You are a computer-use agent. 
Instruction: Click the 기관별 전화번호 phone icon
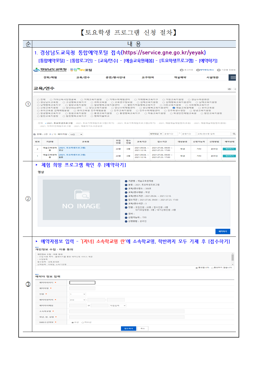click(x=219, y=70)
